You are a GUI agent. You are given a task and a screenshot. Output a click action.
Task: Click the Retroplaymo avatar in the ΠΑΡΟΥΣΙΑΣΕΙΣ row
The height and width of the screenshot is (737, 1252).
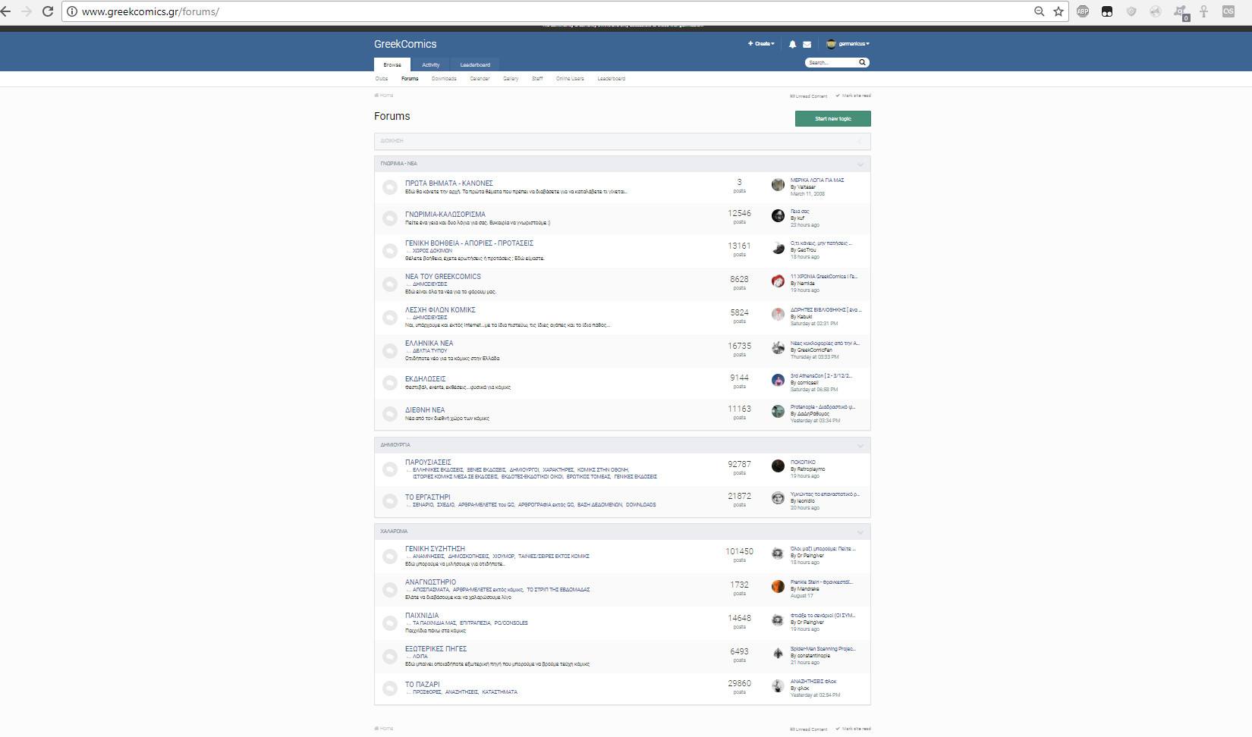(x=778, y=466)
